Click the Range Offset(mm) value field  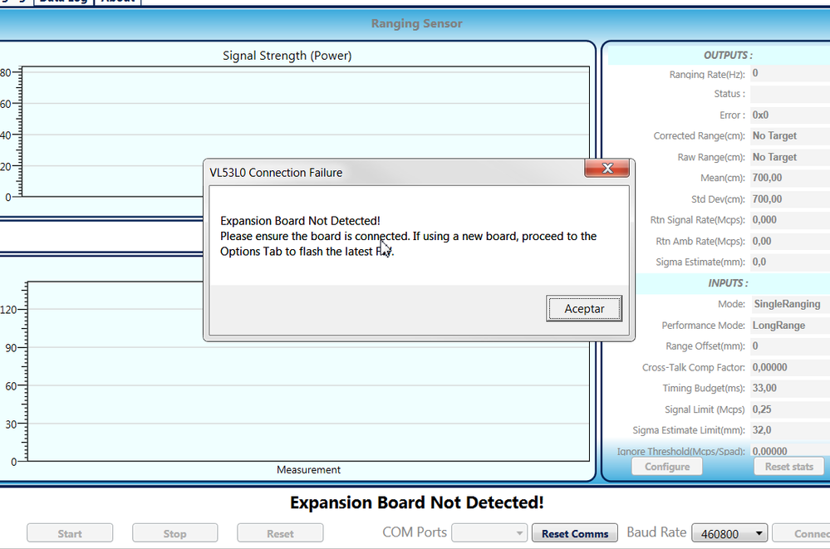[790, 346]
